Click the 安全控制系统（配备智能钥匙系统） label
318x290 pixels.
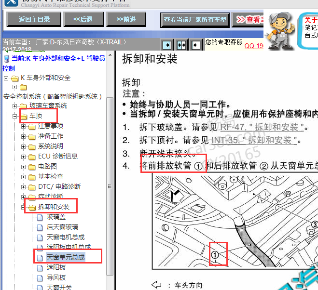coord(53,97)
